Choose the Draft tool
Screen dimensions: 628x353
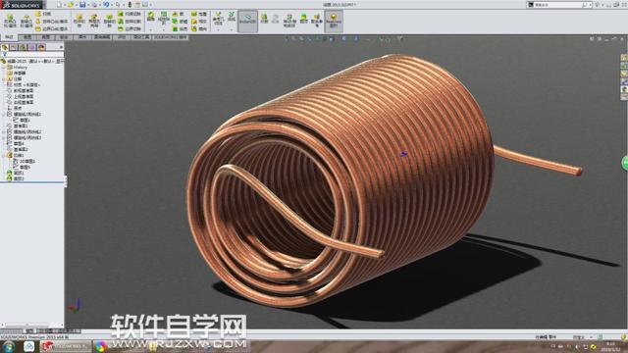179,22
